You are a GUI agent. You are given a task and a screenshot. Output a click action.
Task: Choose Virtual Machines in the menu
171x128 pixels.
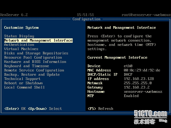click(21, 49)
